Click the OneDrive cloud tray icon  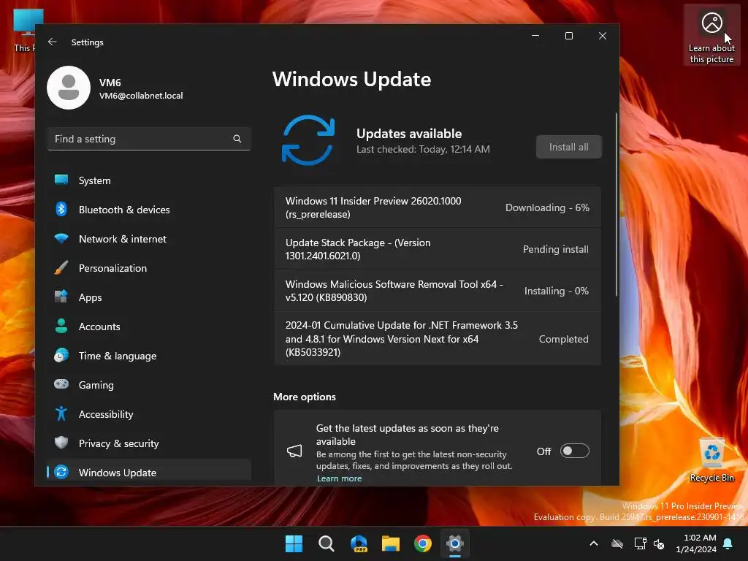click(x=617, y=543)
